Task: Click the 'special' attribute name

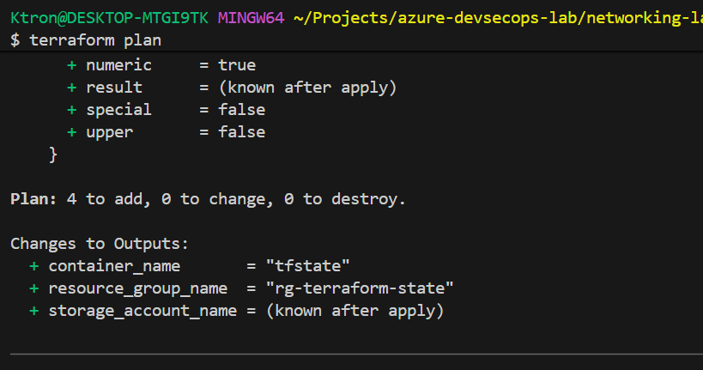Action: [118, 110]
